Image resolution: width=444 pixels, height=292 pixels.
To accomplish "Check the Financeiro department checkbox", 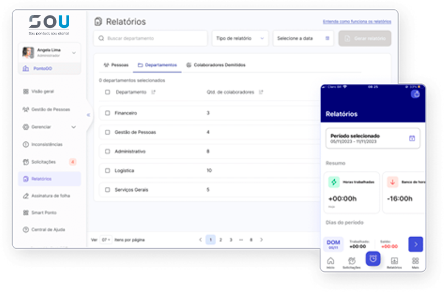I will tap(108, 113).
